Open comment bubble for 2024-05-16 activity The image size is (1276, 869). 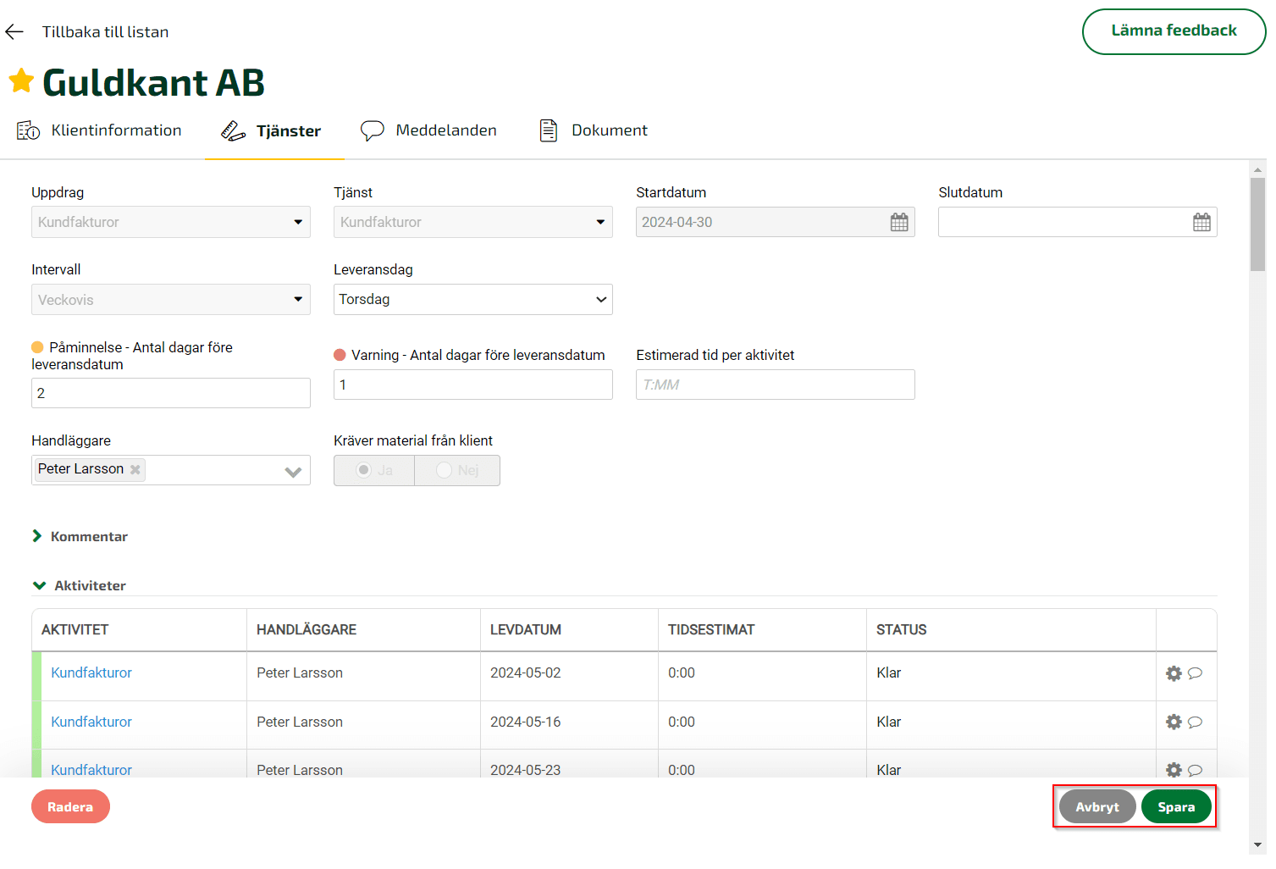[1195, 722]
